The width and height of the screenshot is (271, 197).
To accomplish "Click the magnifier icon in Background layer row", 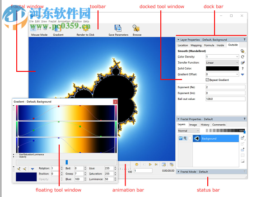I will pyautogui.click(x=185, y=138).
